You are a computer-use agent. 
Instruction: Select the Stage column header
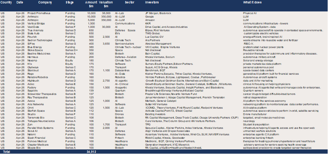[70, 3]
